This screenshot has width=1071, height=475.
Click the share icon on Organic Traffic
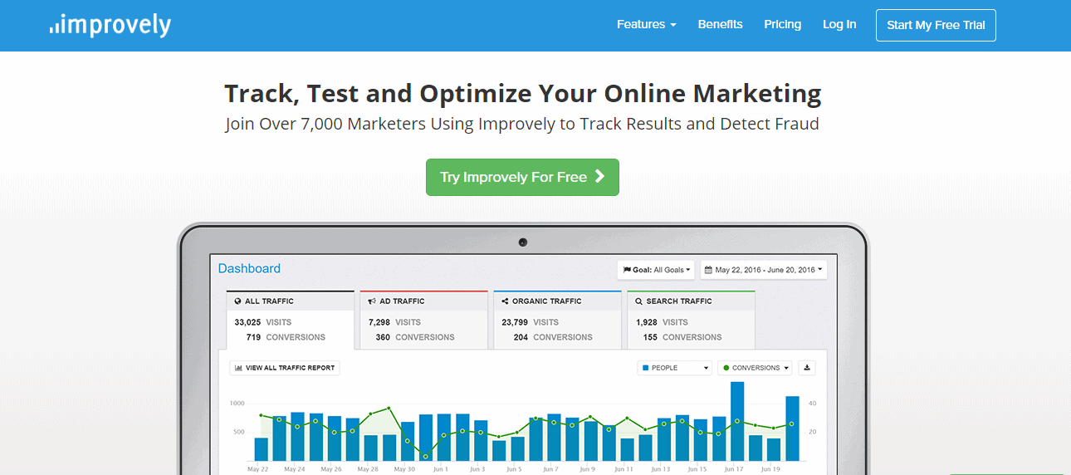(505, 301)
